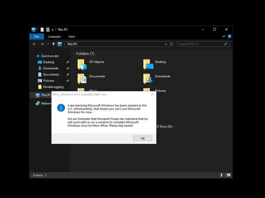
Task: Minimize the This PC window
Action: point(203,29)
